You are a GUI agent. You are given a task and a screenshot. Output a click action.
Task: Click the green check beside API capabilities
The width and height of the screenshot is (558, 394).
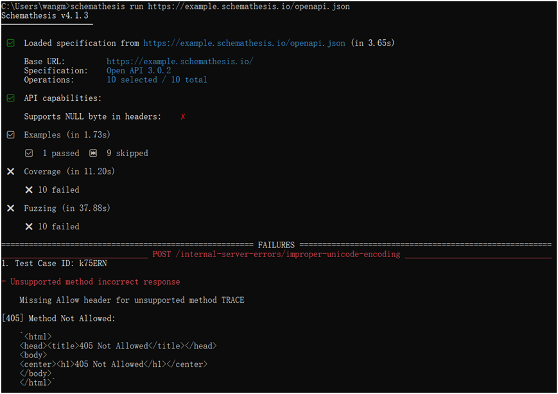10,98
